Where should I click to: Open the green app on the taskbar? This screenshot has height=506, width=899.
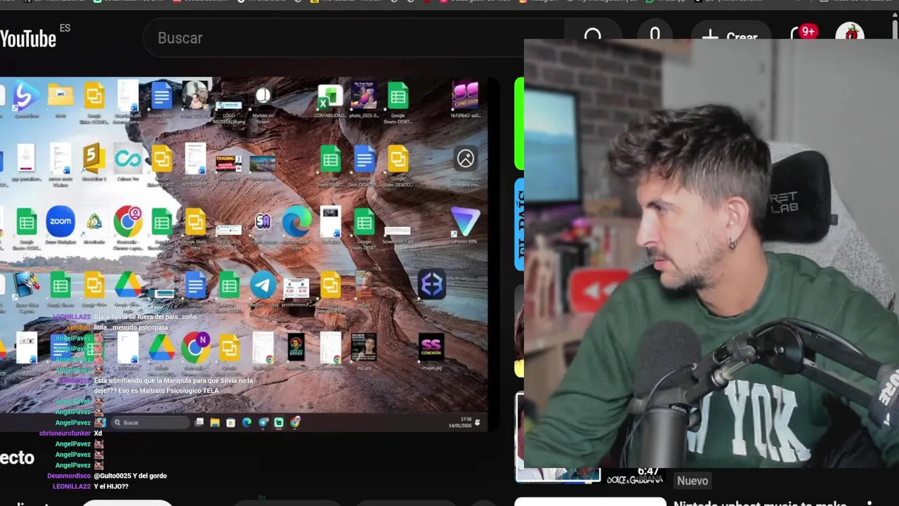(279, 422)
